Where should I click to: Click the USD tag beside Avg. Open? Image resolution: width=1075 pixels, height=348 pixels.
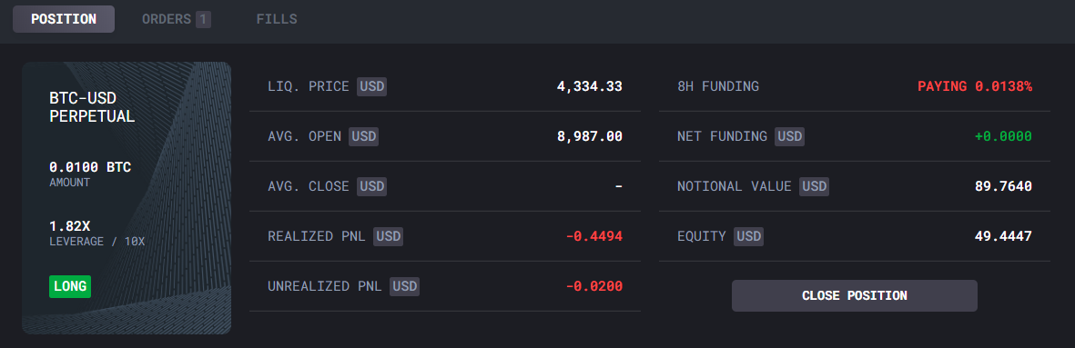coord(363,136)
